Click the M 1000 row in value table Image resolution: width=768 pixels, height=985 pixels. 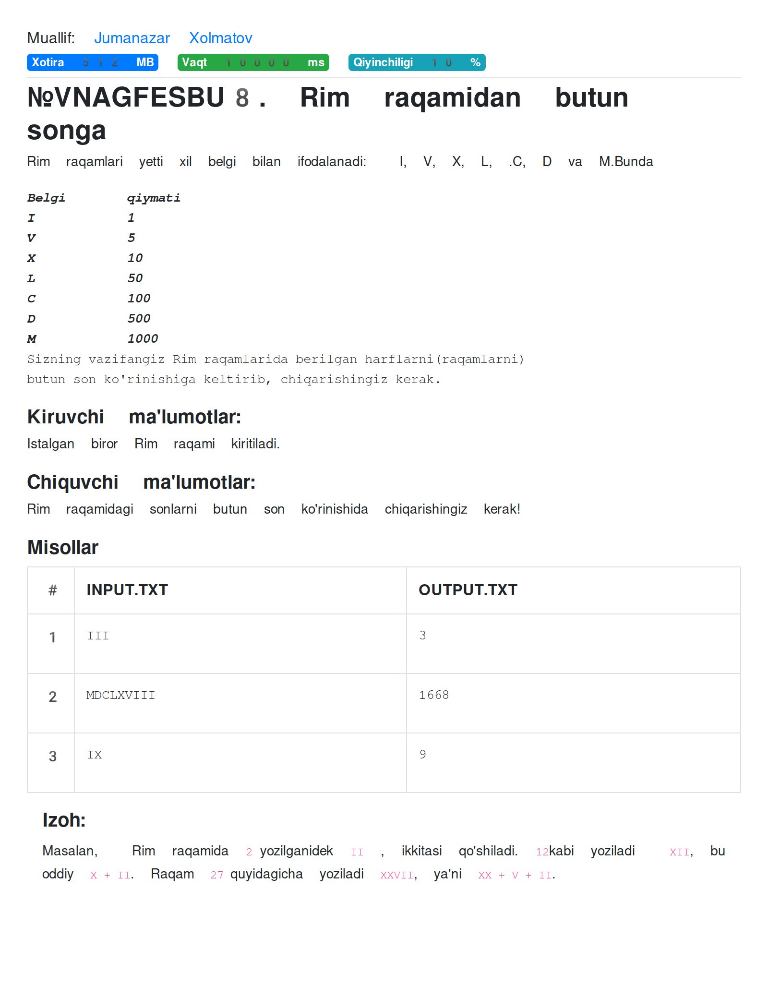click(93, 339)
